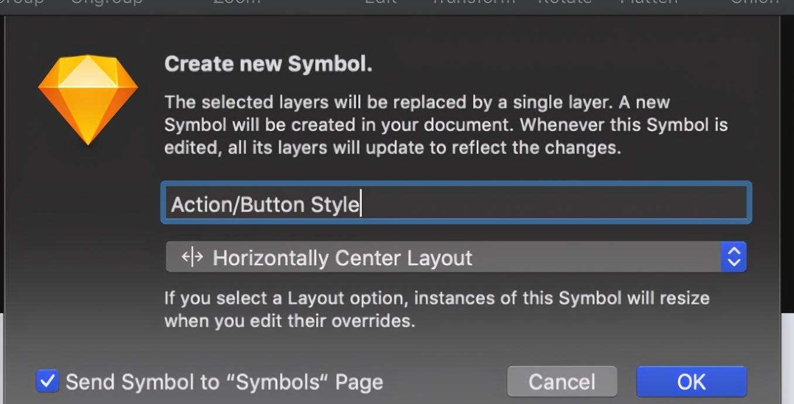794x404 pixels.
Task: Confirm symbol creation with OK
Action: (x=692, y=382)
